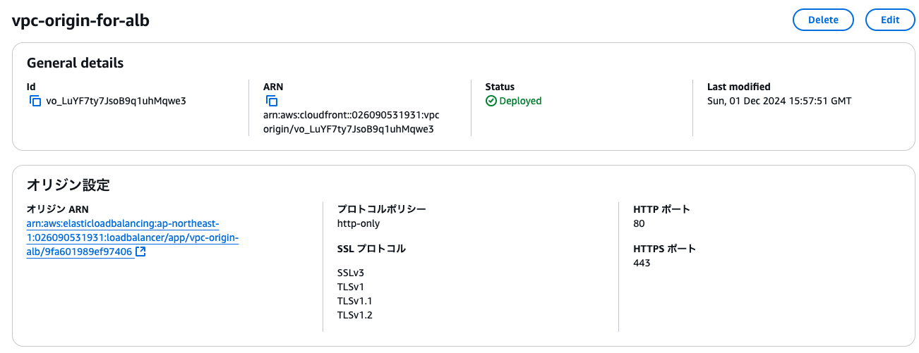Click the SSLv3 protocol entry
The image size is (919, 353).
351,273
